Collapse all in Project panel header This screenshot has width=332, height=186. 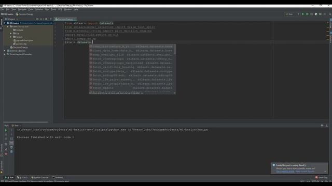(41, 19)
